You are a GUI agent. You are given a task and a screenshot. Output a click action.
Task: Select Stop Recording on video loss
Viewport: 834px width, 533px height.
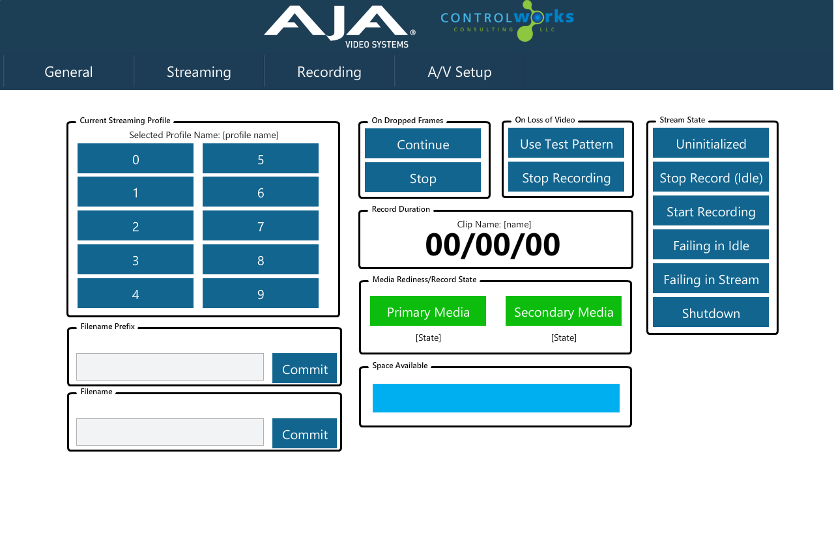[566, 177]
